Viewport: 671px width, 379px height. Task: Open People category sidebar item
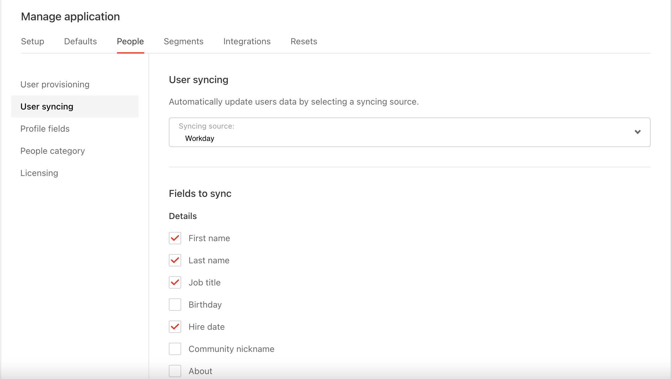(53, 151)
